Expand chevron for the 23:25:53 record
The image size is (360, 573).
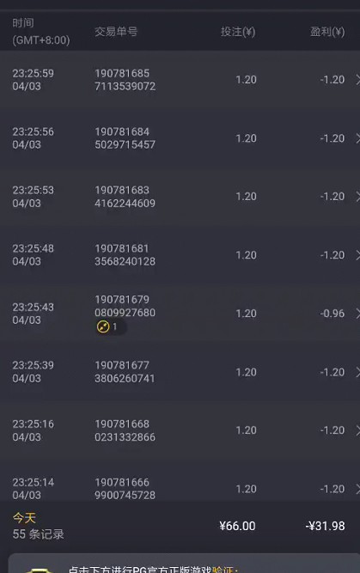click(357, 197)
